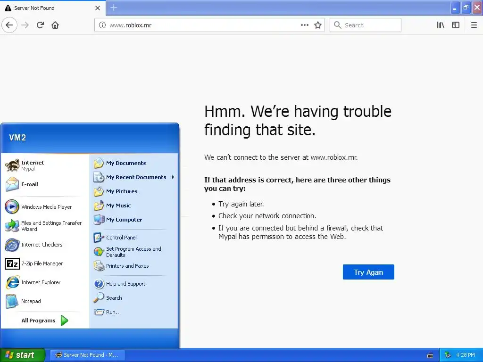
Task: Expand My Recent Documents submenu
Action: pos(134,177)
